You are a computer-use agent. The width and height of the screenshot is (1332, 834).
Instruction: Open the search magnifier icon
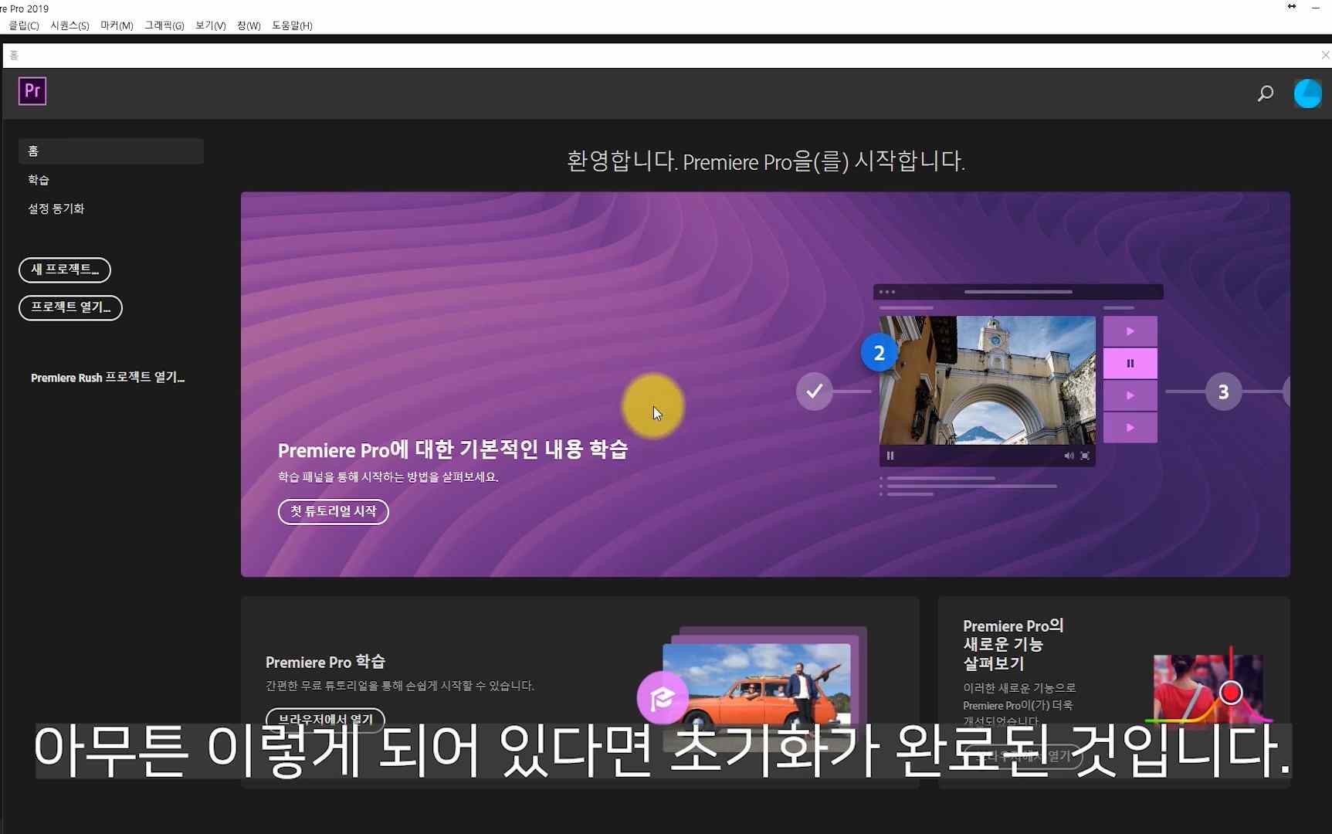click(1265, 94)
